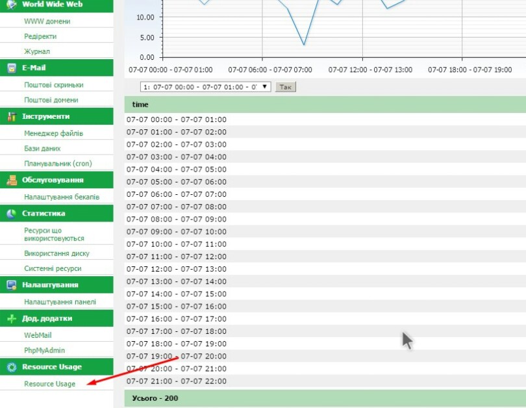Select row 07-07 12:00 - 07-07 13:00
The height and width of the screenshot is (408, 526).
[x=325, y=269]
